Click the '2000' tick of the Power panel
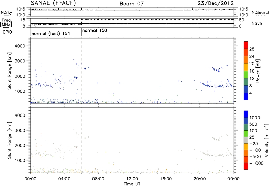The image size is (270, 186). click(x=20, y=76)
